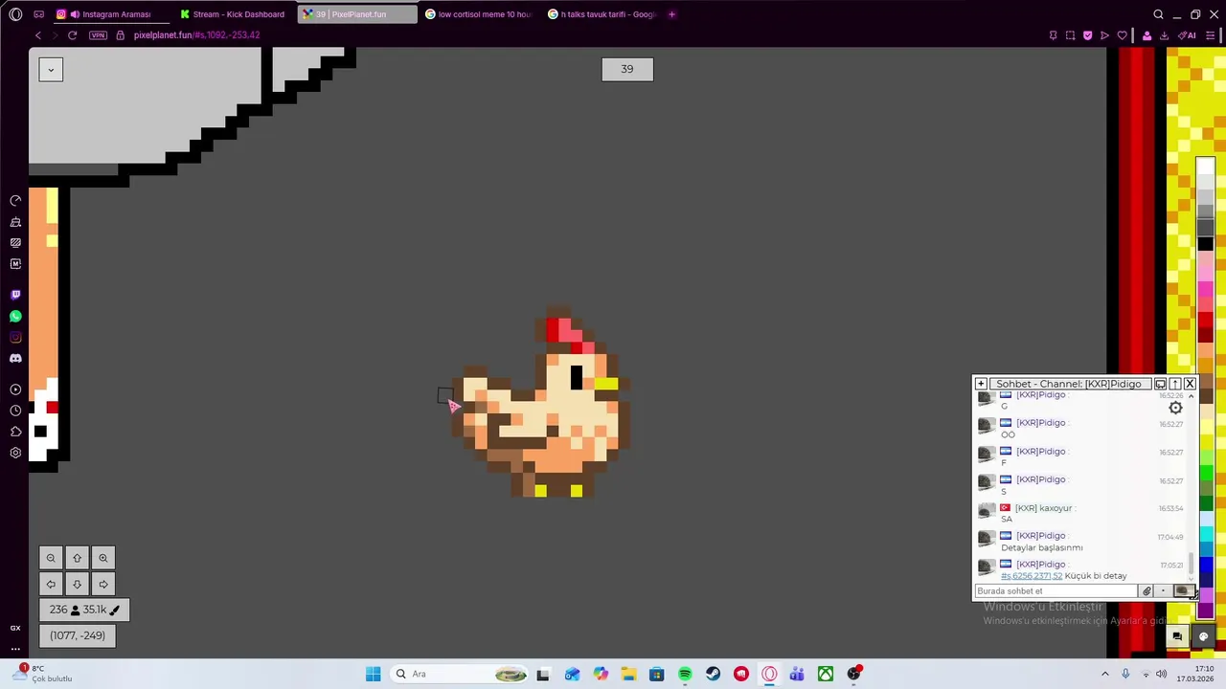1226x689 pixels.
Task: Open the chat bubble icon bottom-right
Action: (x=1177, y=636)
